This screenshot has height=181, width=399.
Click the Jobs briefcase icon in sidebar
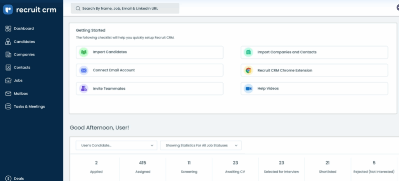tap(8, 80)
